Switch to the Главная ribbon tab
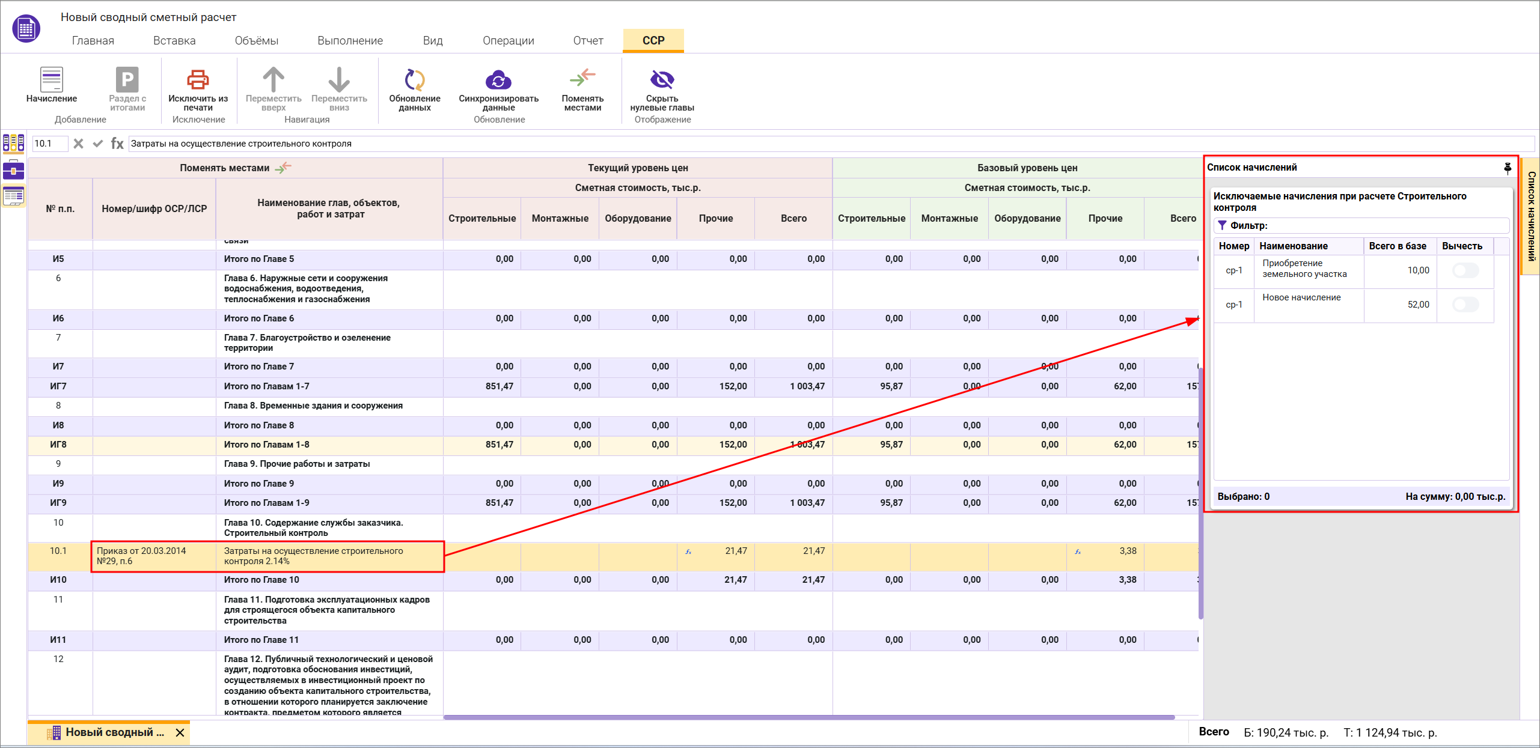The height and width of the screenshot is (748, 1540). tap(93, 41)
